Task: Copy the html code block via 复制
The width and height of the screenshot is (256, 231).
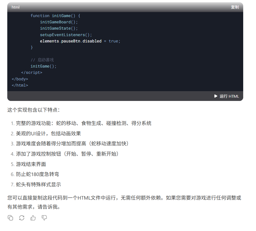Action: pos(235,7)
